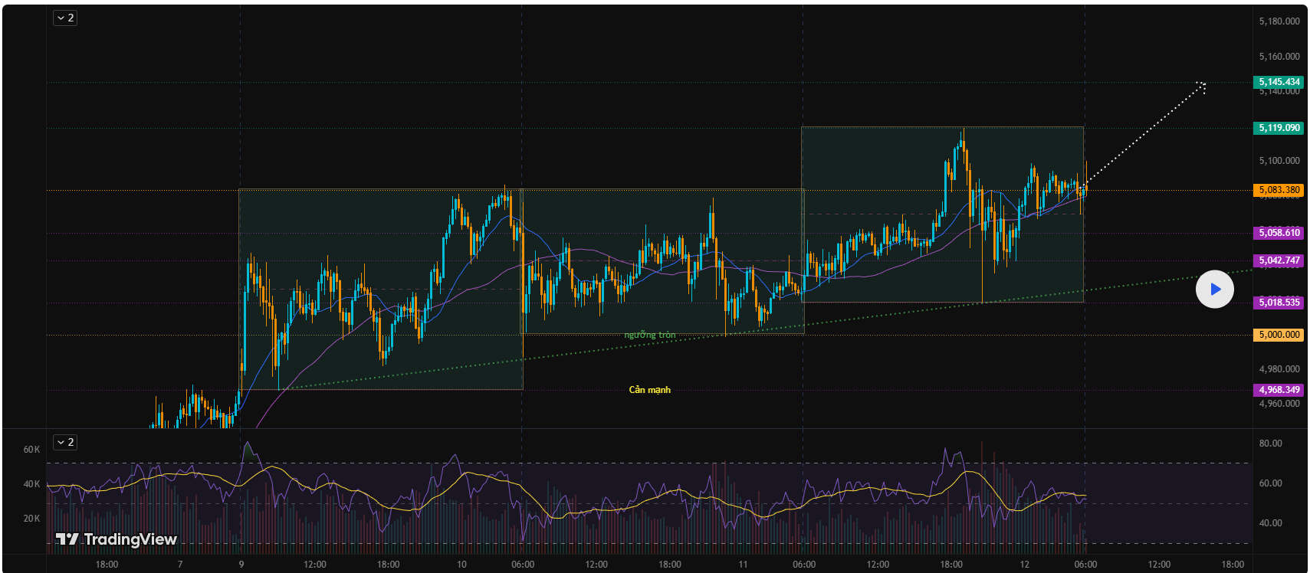The height and width of the screenshot is (573, 1310).
Task: Select the 4,968.349 purple price label
Action: [1279, 390]
